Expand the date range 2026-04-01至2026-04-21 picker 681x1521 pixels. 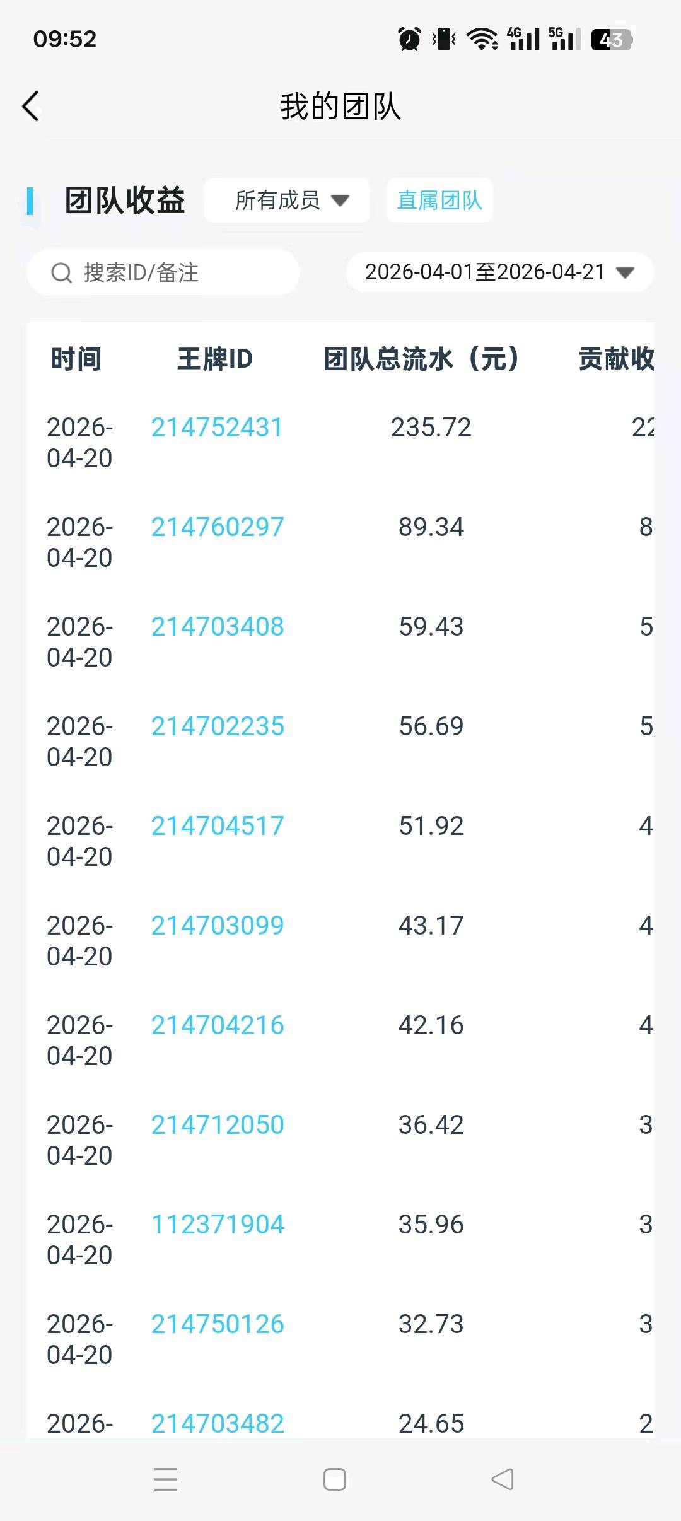pos(499,272)
